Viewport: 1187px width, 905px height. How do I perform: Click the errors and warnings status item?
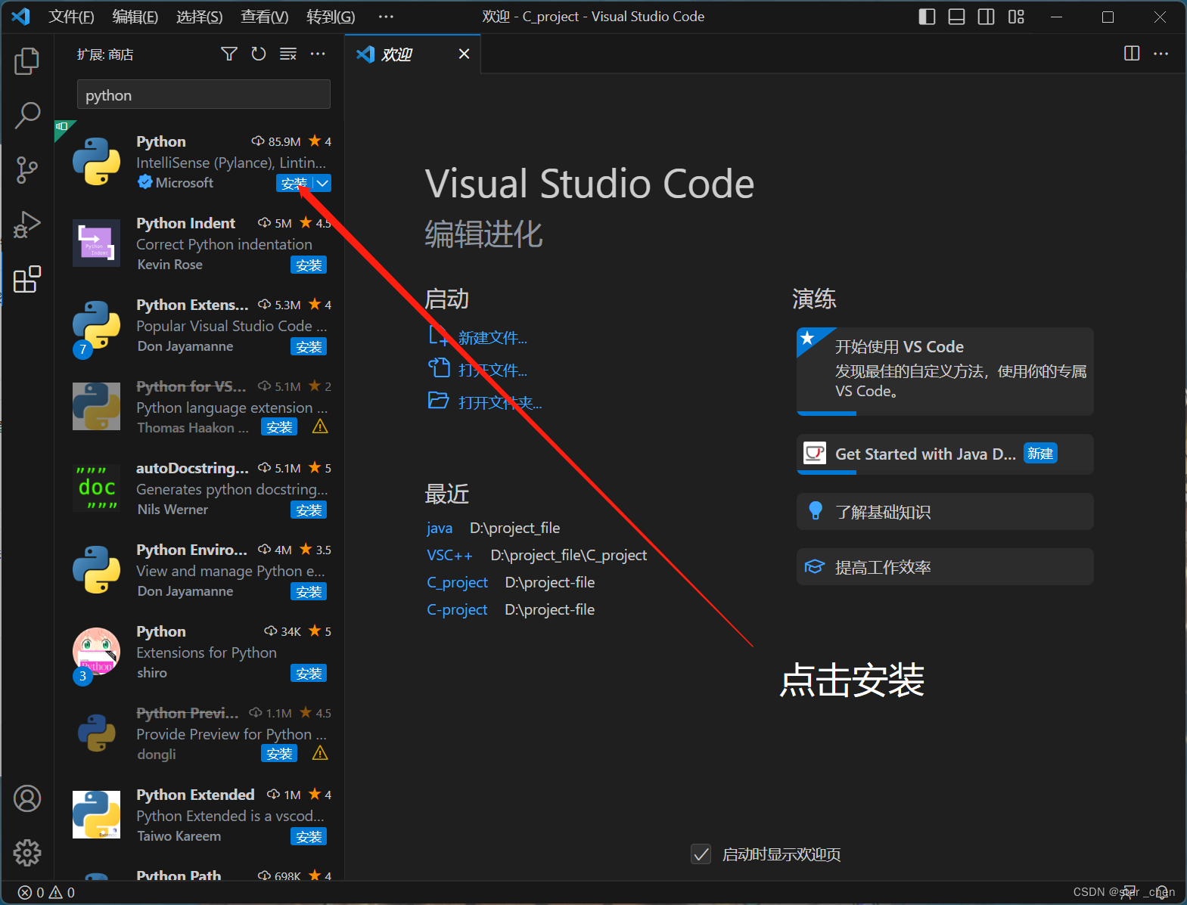(x=47, y=892)
